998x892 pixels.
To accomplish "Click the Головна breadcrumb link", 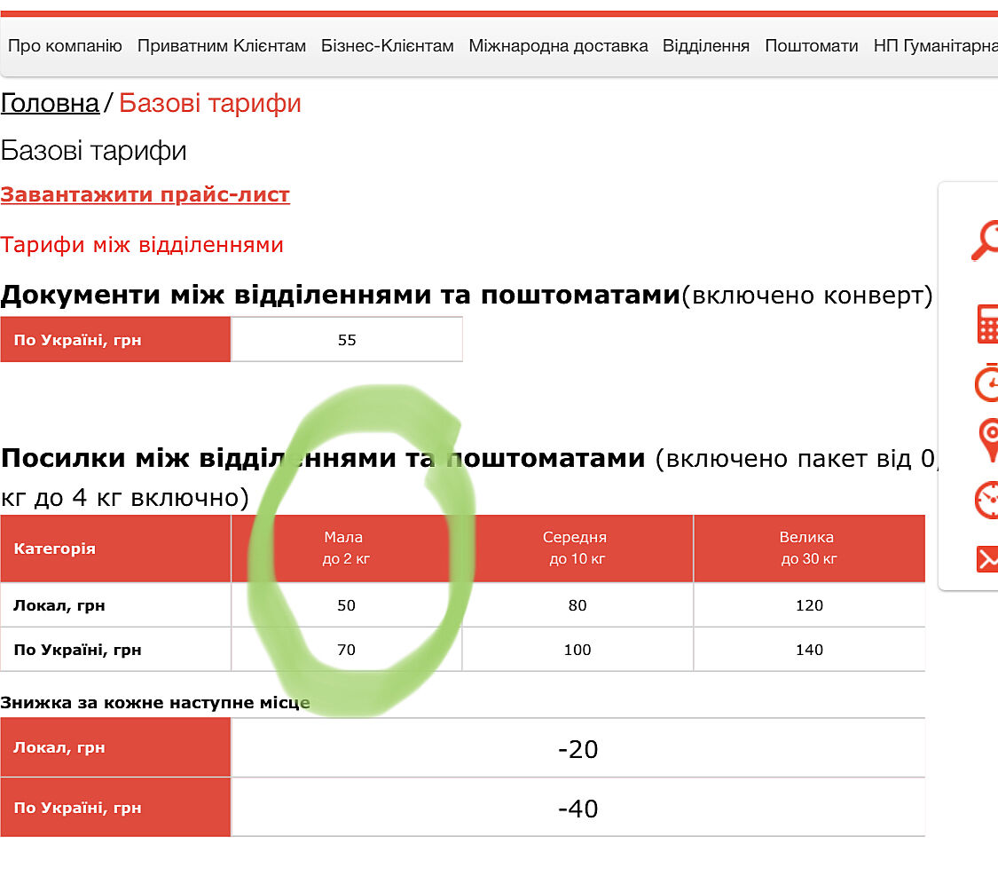I will pos(50,104).
